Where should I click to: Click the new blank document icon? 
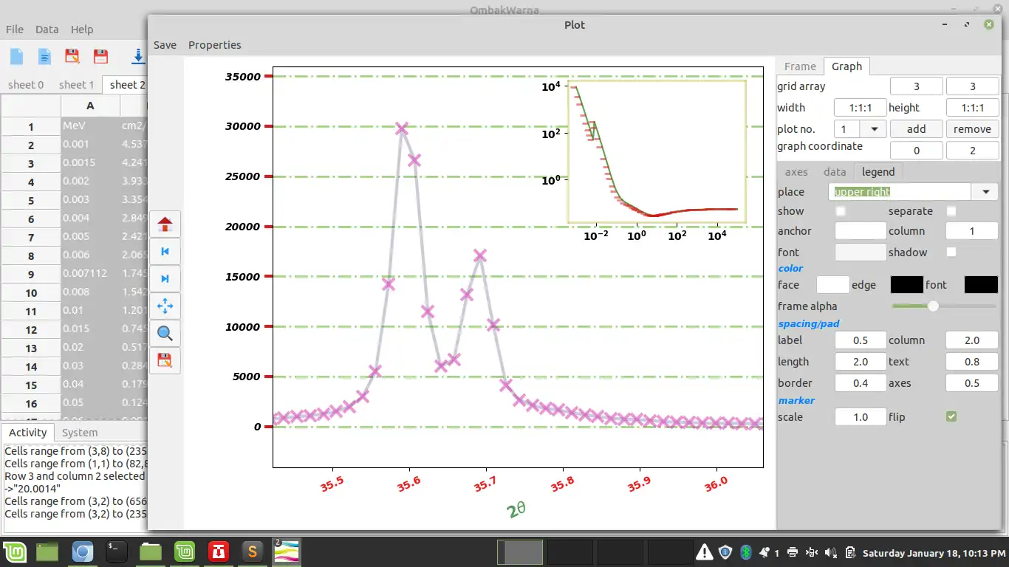click(x=16, y=56)
